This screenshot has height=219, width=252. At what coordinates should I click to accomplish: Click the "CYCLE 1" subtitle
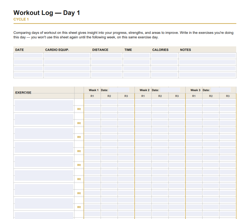(x=21, y=19)
